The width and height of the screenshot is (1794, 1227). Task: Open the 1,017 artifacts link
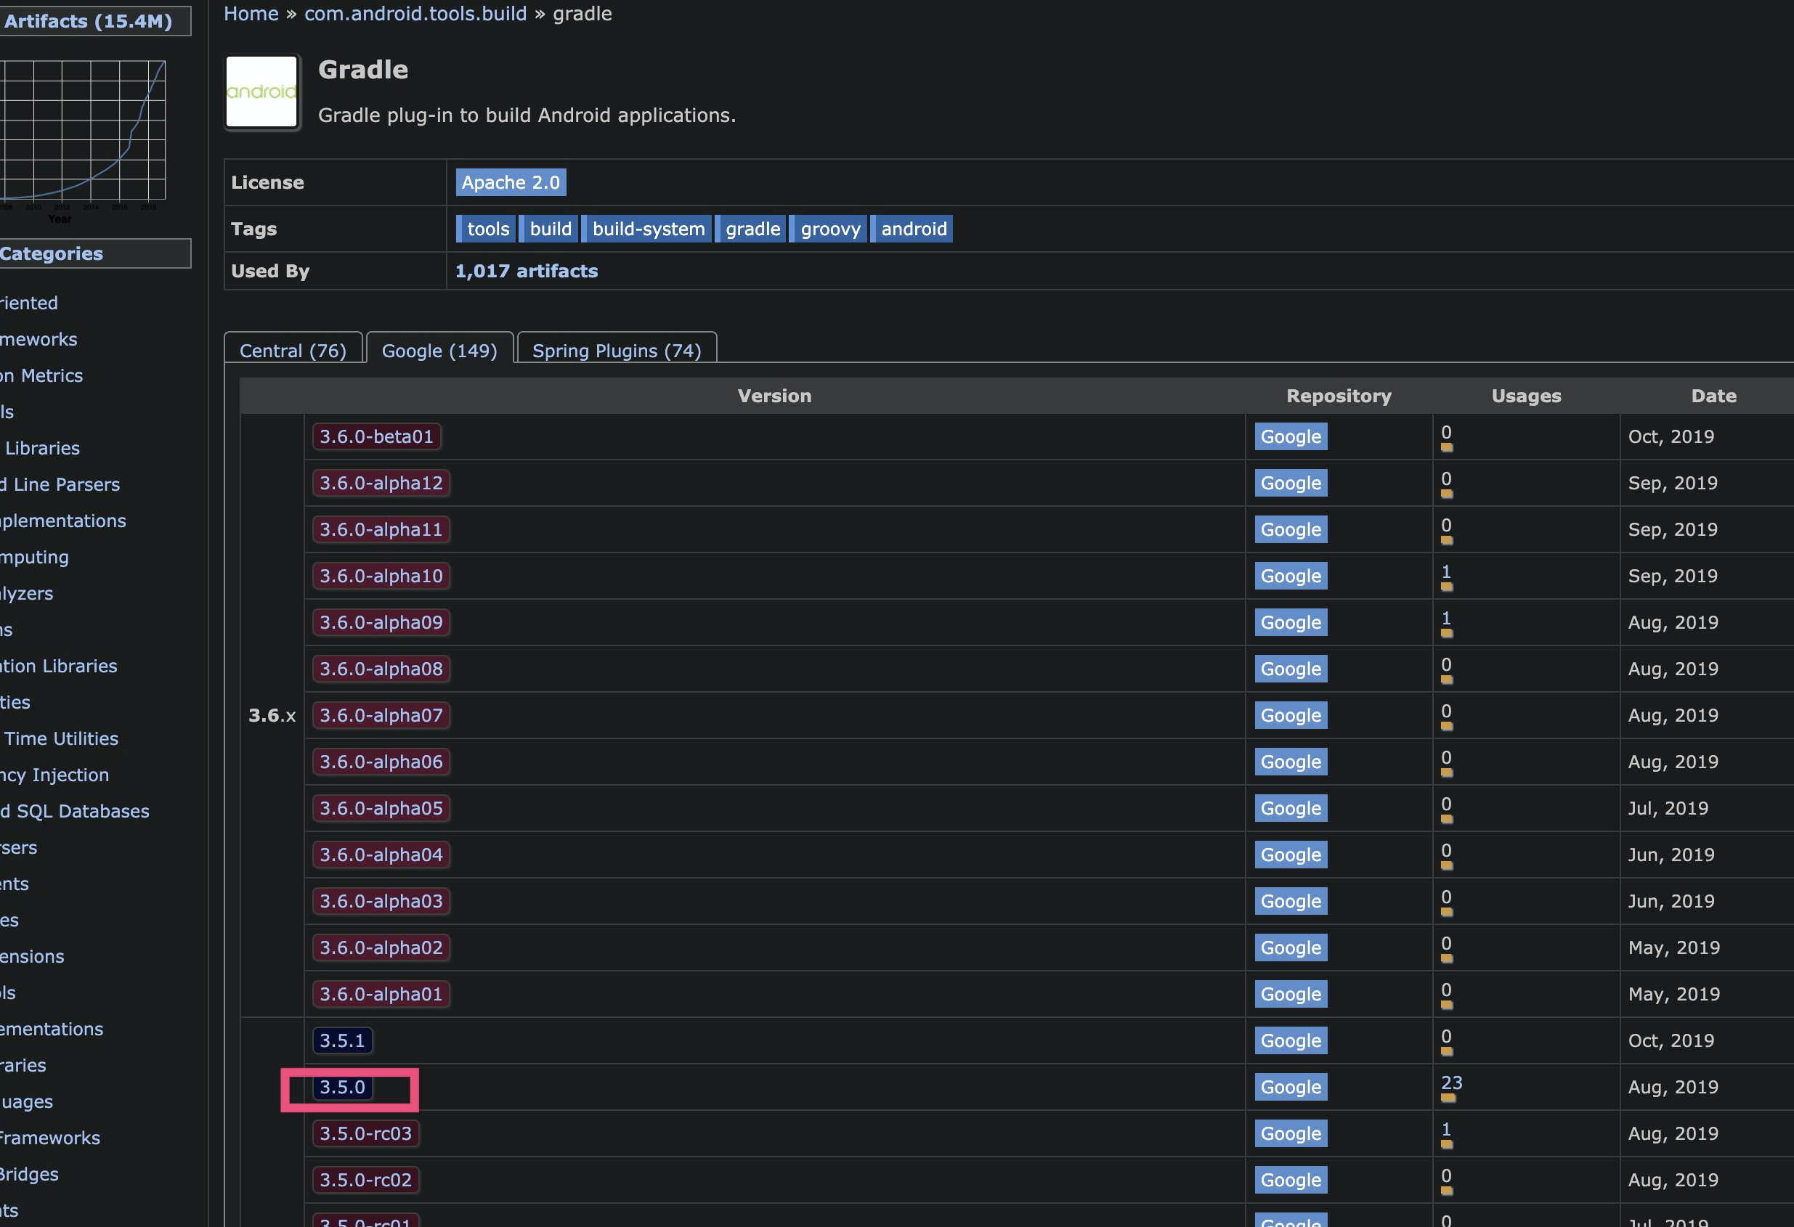point(526,271)
